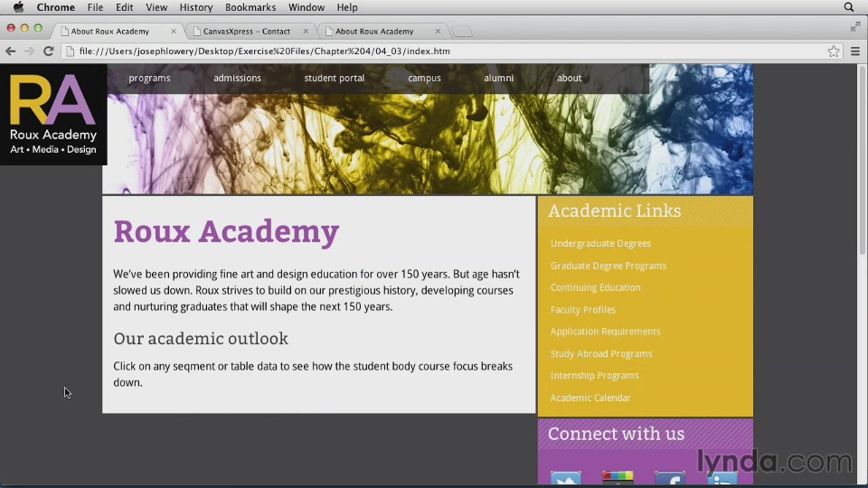Click the Academic Links sidebar heading
The width and height of the screenshot is (868, 488).
coord(615,211)
